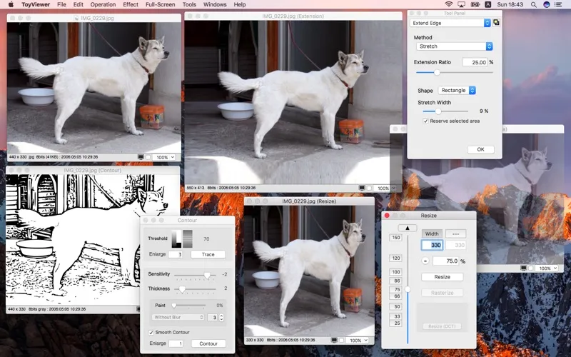571x357 pixels.
Task: Click the stepper next to value 3
Action: (x=221, y=317)
